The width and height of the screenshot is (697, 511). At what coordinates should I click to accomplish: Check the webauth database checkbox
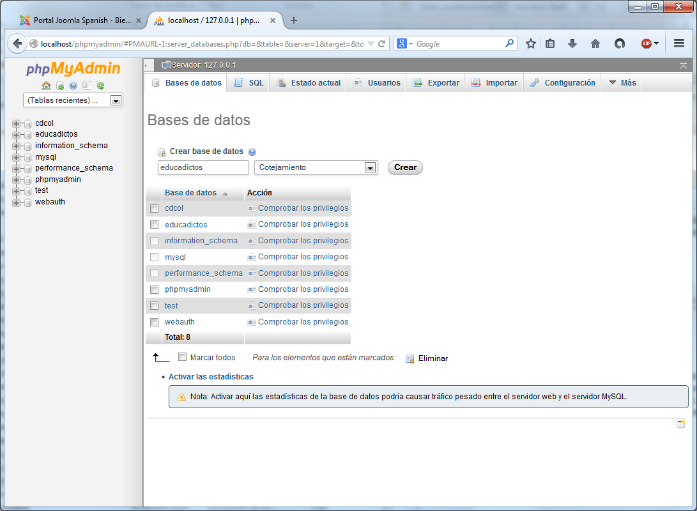coord(154,322)
